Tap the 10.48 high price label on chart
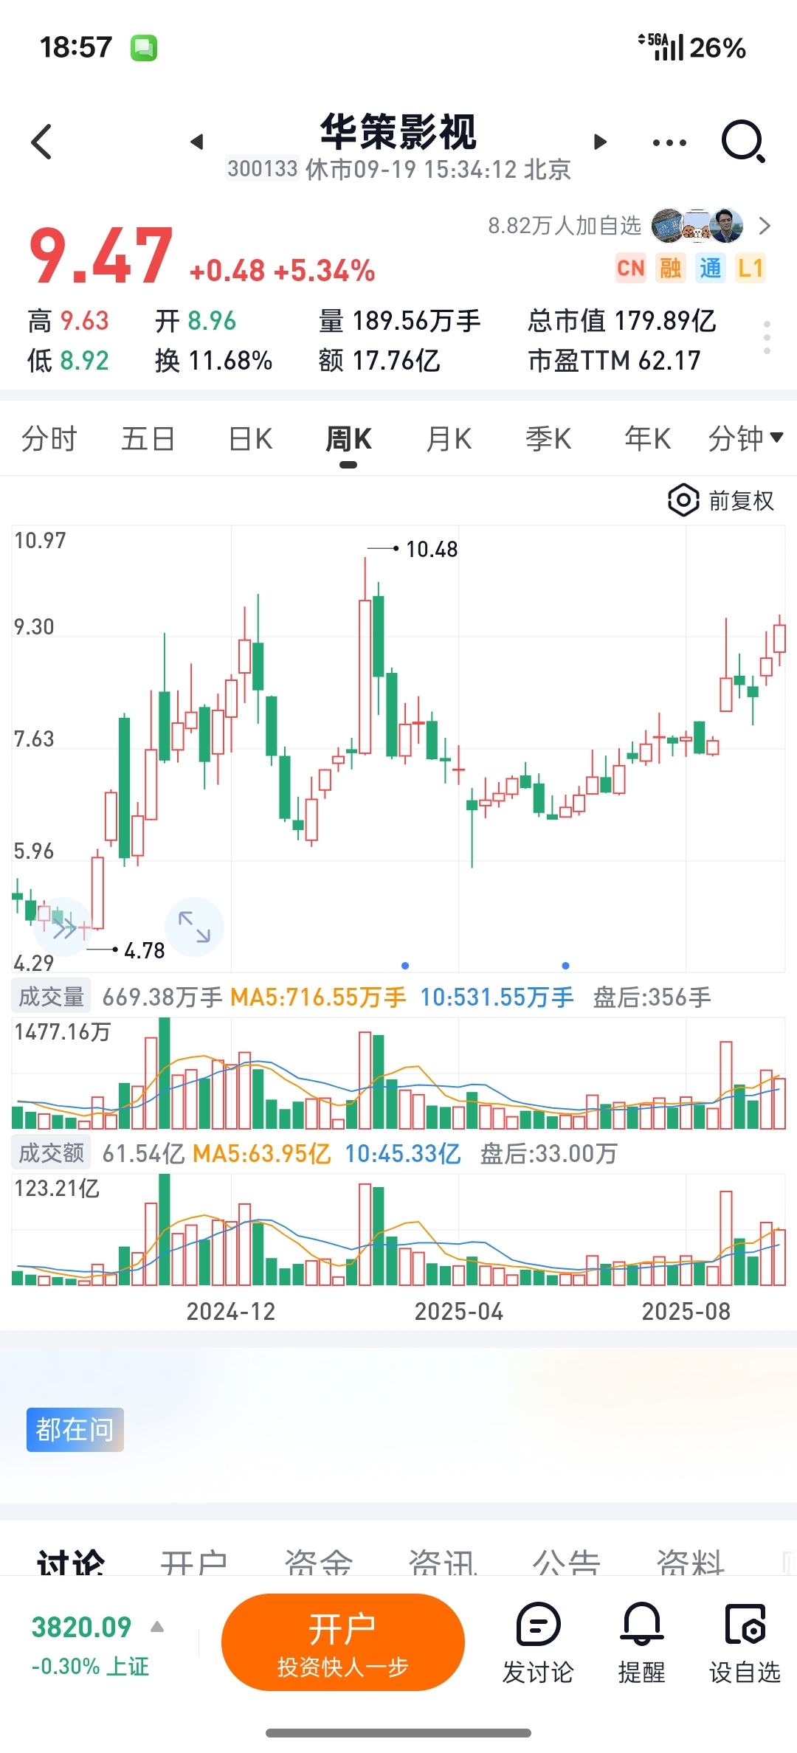The width and height of the screenshot is (797, 1753). click(x=432, y=549)
